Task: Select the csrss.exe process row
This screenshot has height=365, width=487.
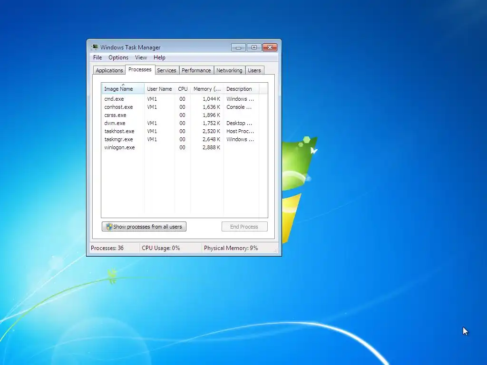Action: [x=185, y=115]
